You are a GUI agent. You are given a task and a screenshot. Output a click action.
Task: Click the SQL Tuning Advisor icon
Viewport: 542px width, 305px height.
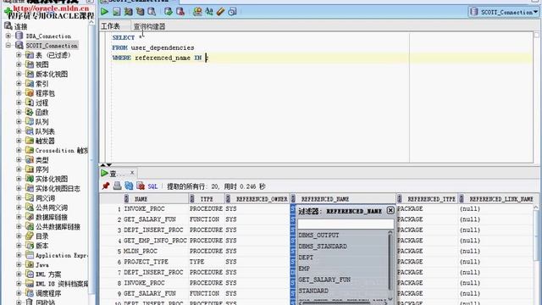click(x=152, y=11)
